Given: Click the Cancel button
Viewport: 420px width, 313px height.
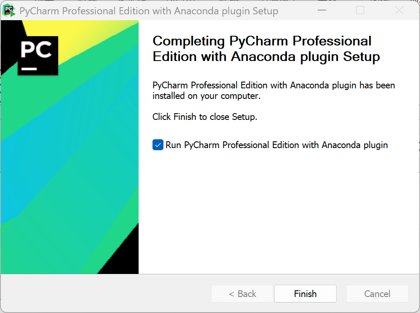Looking at the screenshot, I should pos(377,294).
